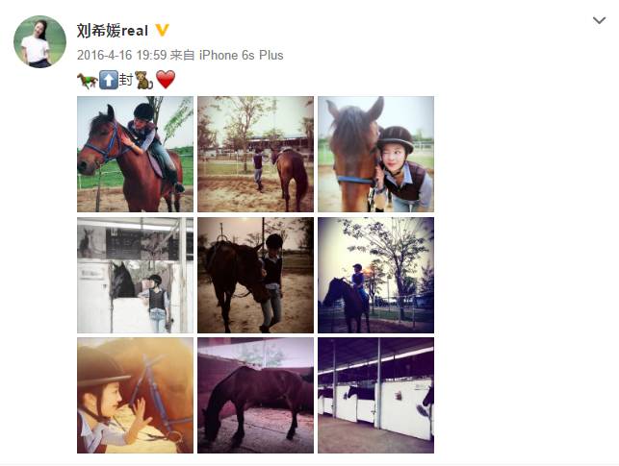
Task: Open photo of rider leaning on horse's neck
Action: pos(136,154)
